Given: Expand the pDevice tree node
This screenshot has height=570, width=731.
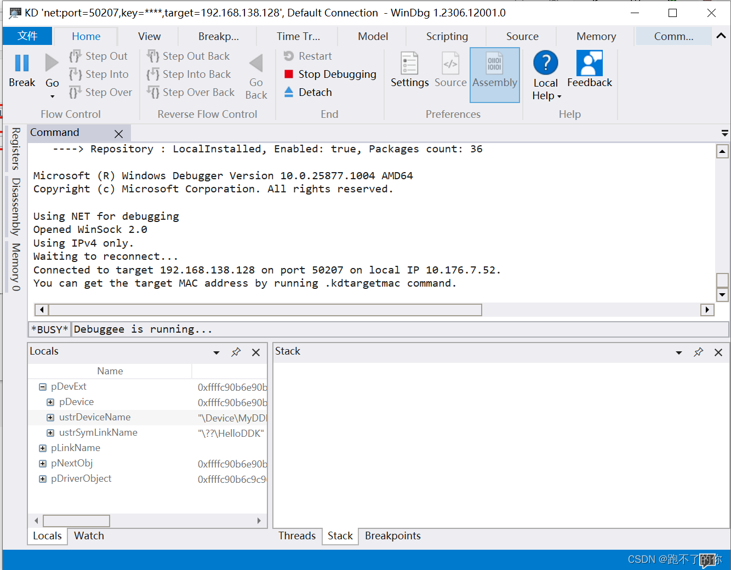Looking at the screenshot, I should click(x=50, y=402).
